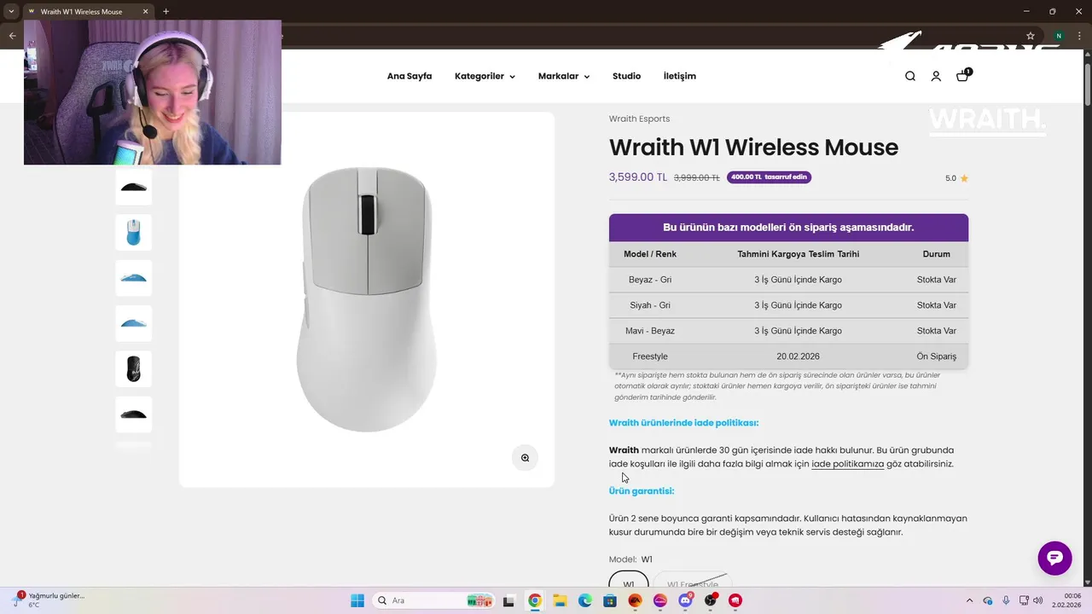This screenshot has width=1092, height=614.
Task: Expand the Kategoriler menu
Action: click(485, 76)
